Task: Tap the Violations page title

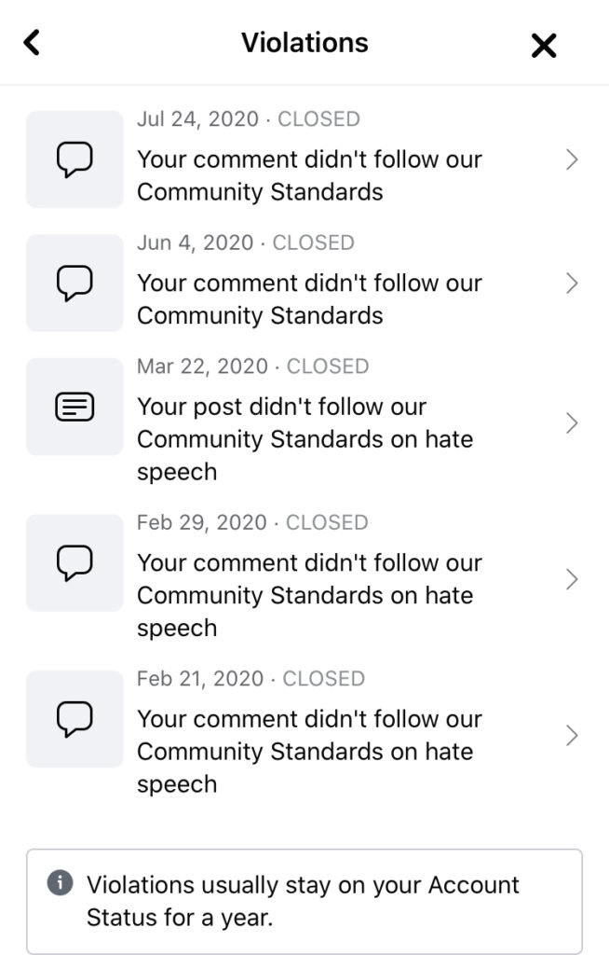Action: coord(304,43)
